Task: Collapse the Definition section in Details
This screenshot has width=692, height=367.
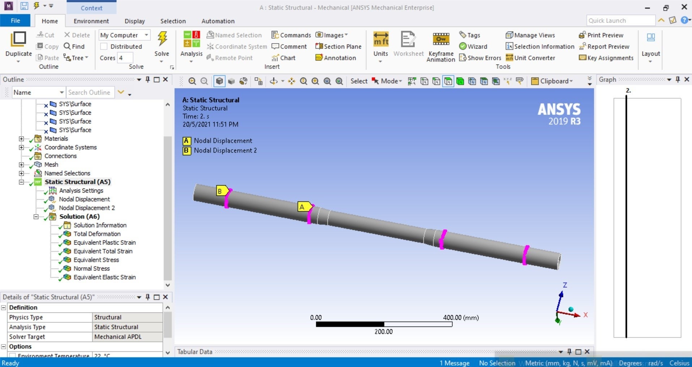Action: coord(4,307)
